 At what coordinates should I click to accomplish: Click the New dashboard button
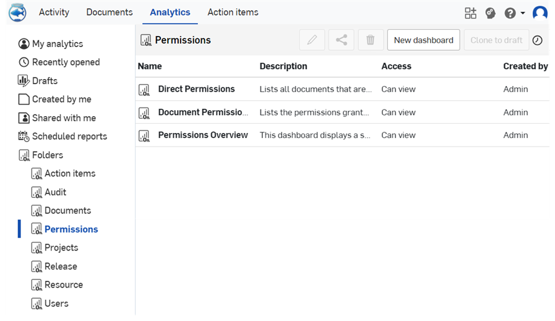[x=423, y=40]
